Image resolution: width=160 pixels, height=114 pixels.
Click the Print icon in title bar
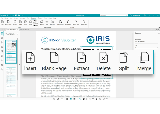(19, 15)
